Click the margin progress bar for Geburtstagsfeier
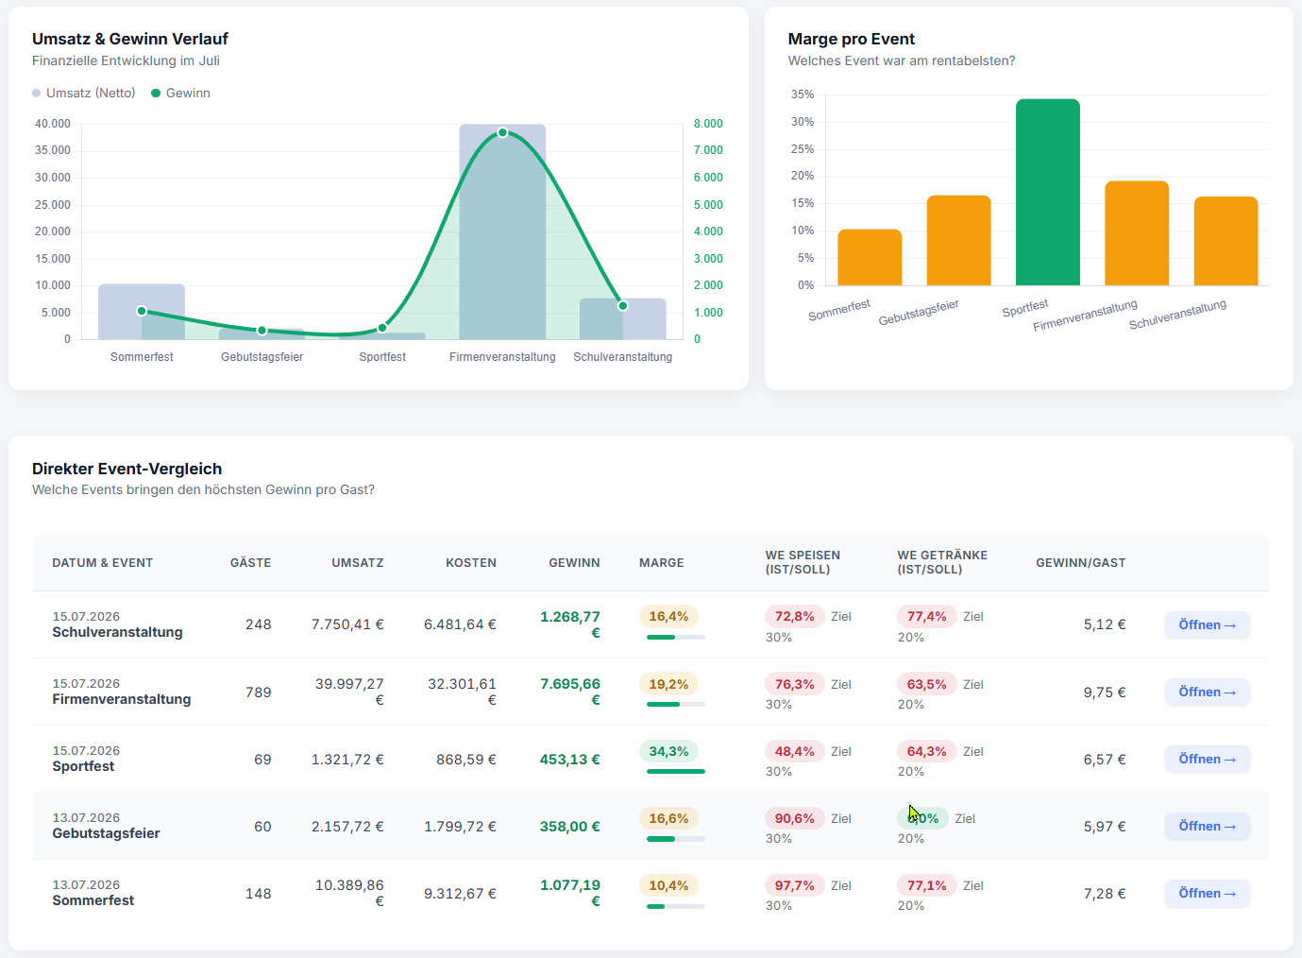The height and width of the screenshot is (958, 1302). [676, 839]
